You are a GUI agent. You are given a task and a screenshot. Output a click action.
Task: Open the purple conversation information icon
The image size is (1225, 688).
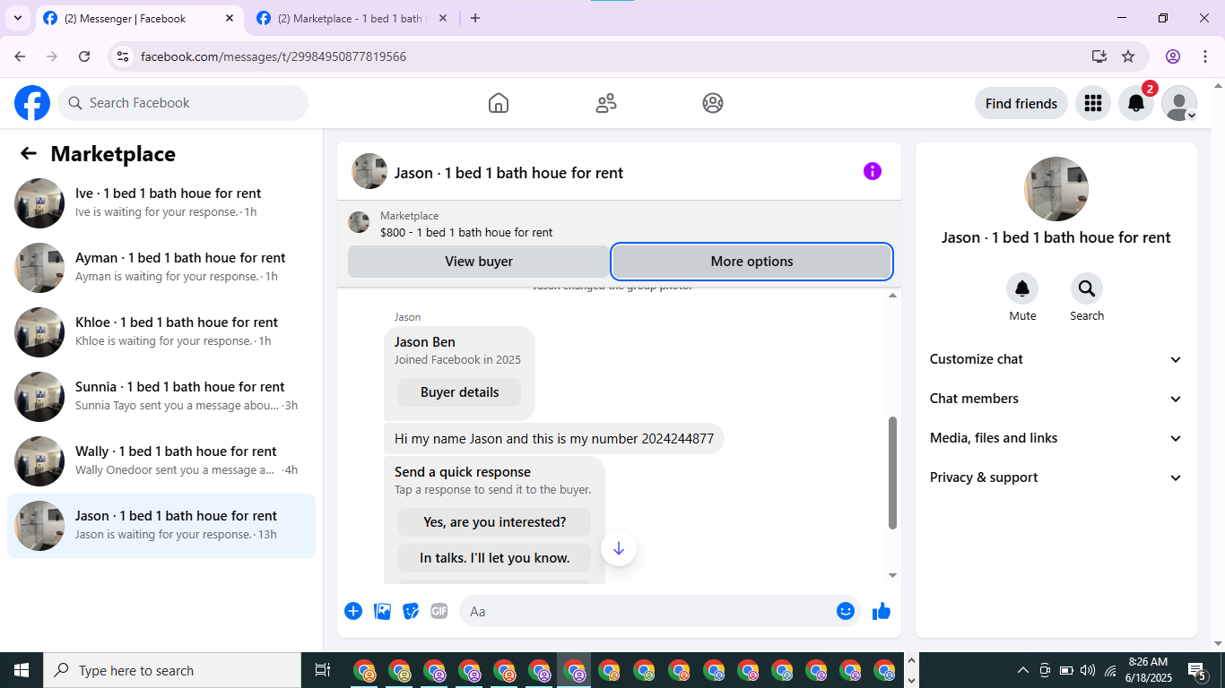pos(873,171)
